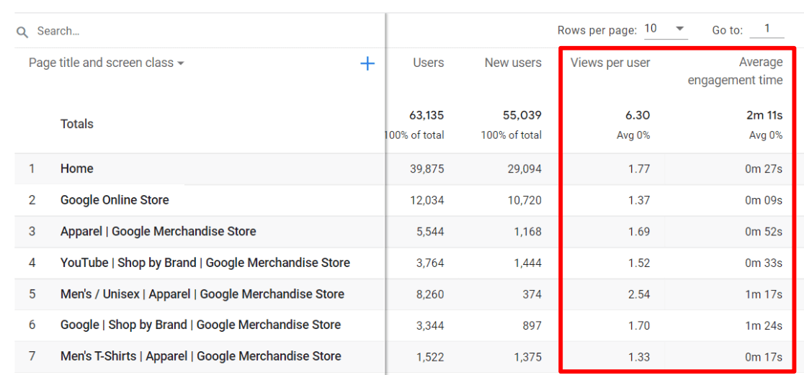Screen dimensions: 804x375
Task: Click engagement time 0m 52s
Action: tap(764, 232)
